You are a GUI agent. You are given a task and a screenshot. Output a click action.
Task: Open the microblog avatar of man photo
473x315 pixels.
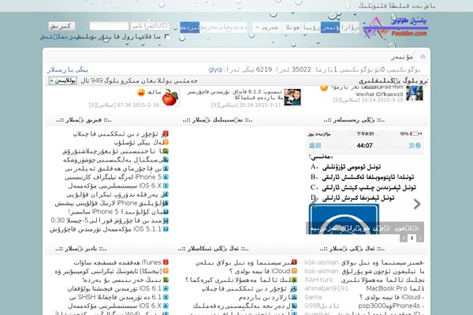(292, 98)
